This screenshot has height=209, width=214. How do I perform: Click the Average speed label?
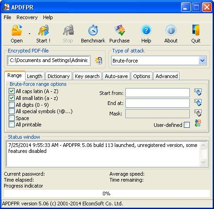pos(127,174)
